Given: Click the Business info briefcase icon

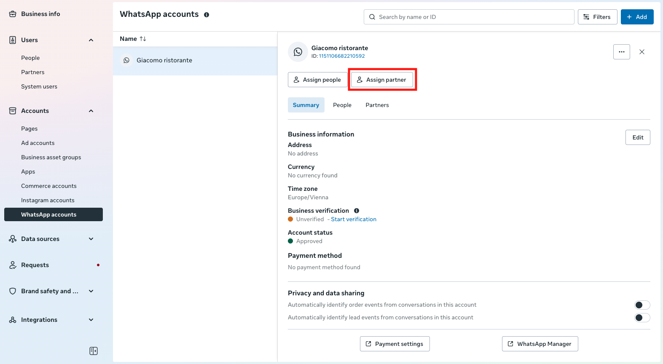Looking at the screenshot, I should pos(13,14).
